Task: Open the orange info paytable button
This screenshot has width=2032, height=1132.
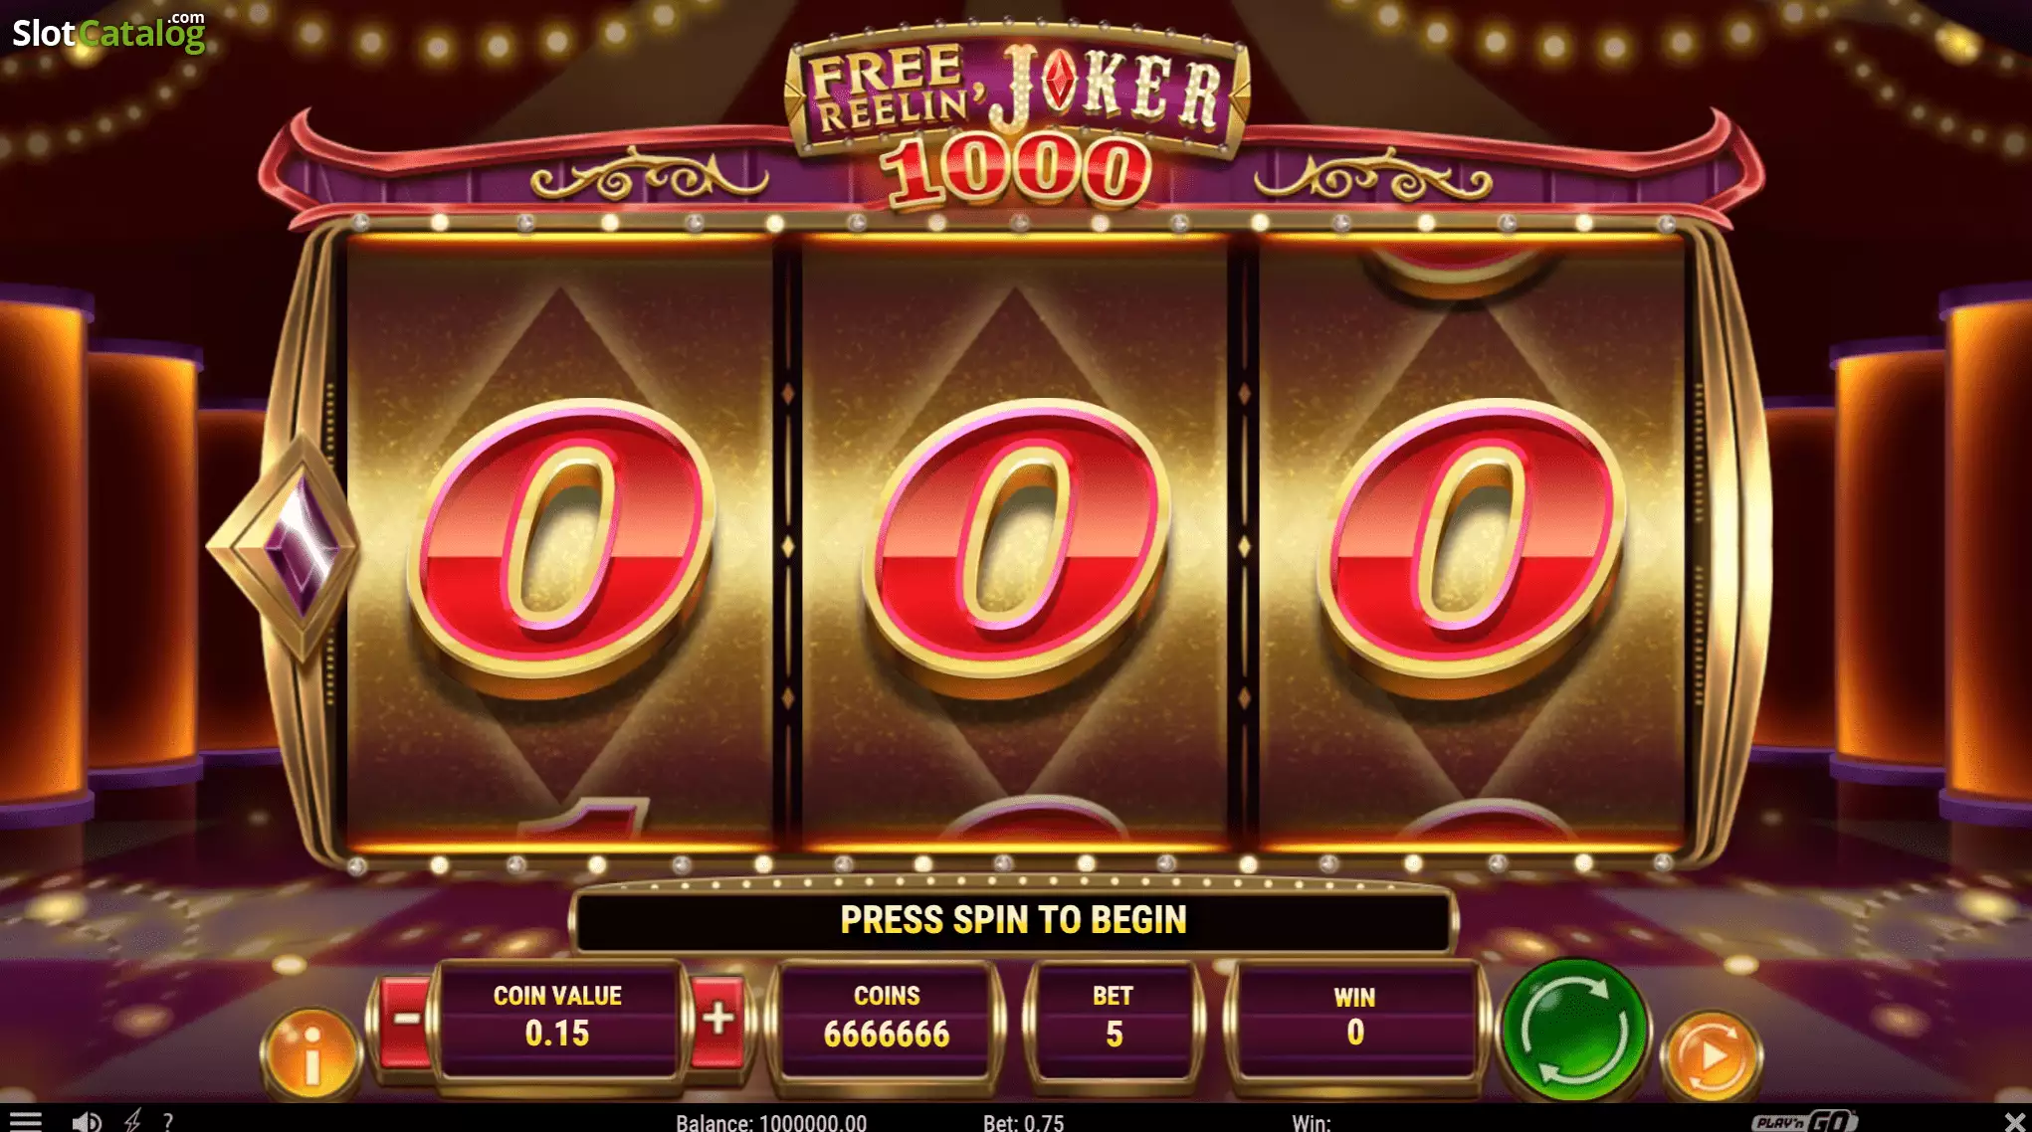Action: [311, 1053]
